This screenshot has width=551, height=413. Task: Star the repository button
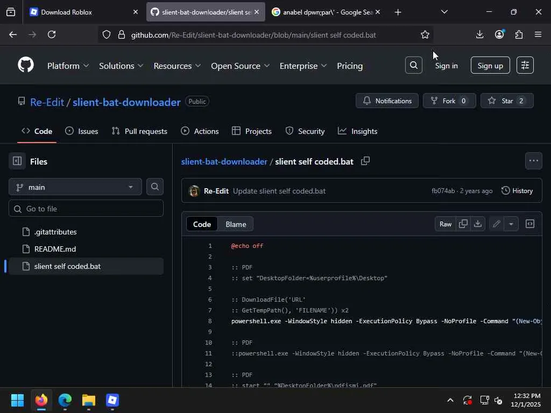pyautogui.click(x=507, y=101)
